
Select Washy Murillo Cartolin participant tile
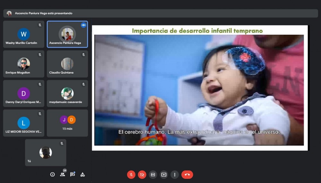coord(24,34)
